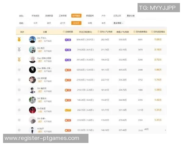Open DK-不求人 streamer avatar

click(32, 40)
